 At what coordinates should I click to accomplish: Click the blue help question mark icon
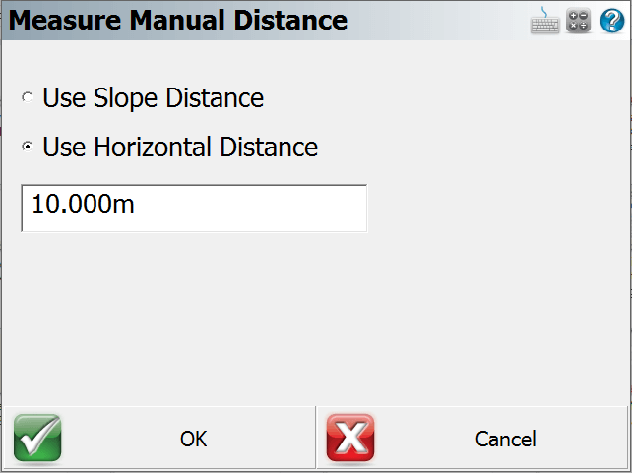click(x=612, y=21)
